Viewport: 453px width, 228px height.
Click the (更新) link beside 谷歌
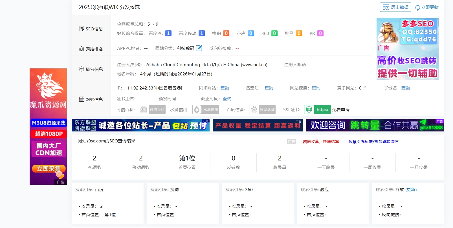(411, 190)
